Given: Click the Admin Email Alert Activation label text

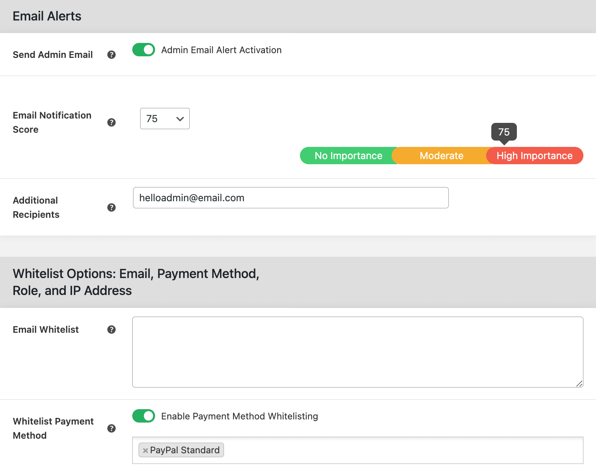Looking at the screenshot, I should 221,50.
